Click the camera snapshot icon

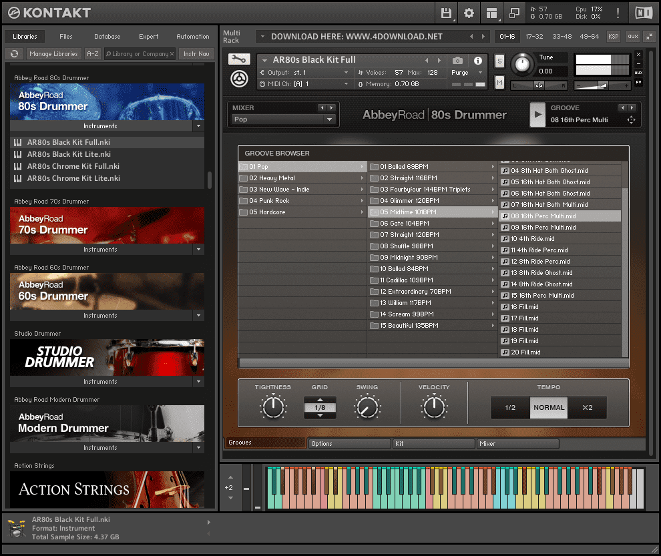click(457, 61)
